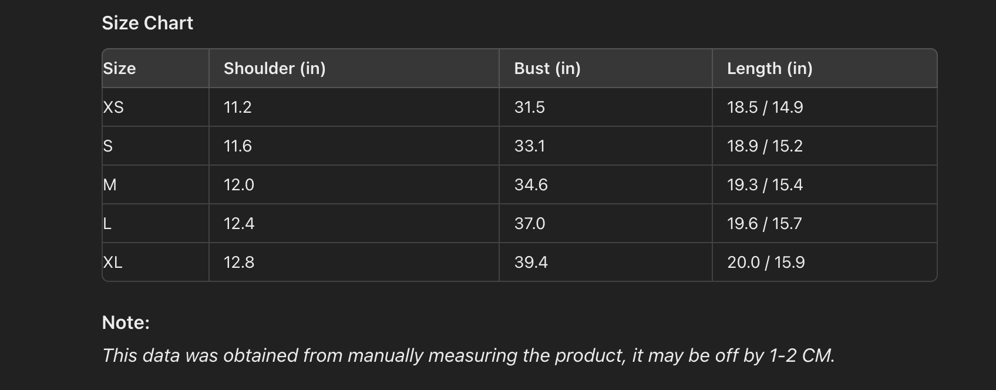The height and width of the screenshot is (390, 996).
Task: Click length value 18.9 / 15.2
Action: point(765,146)
